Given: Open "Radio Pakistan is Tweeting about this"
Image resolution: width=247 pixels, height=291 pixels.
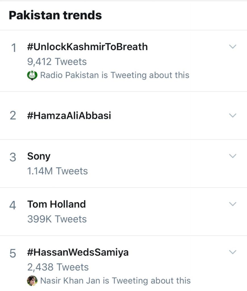Looking at the screenshot, I should point(115,75).
